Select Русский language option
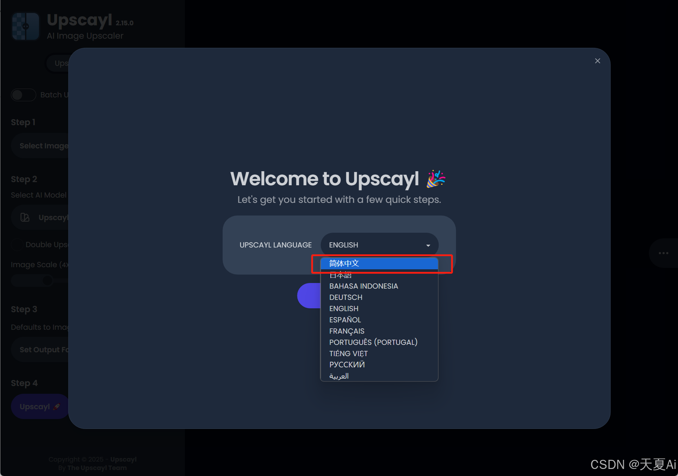Image resolution: width=678 pixels, height=476 pixels. [x=347, y=365]
